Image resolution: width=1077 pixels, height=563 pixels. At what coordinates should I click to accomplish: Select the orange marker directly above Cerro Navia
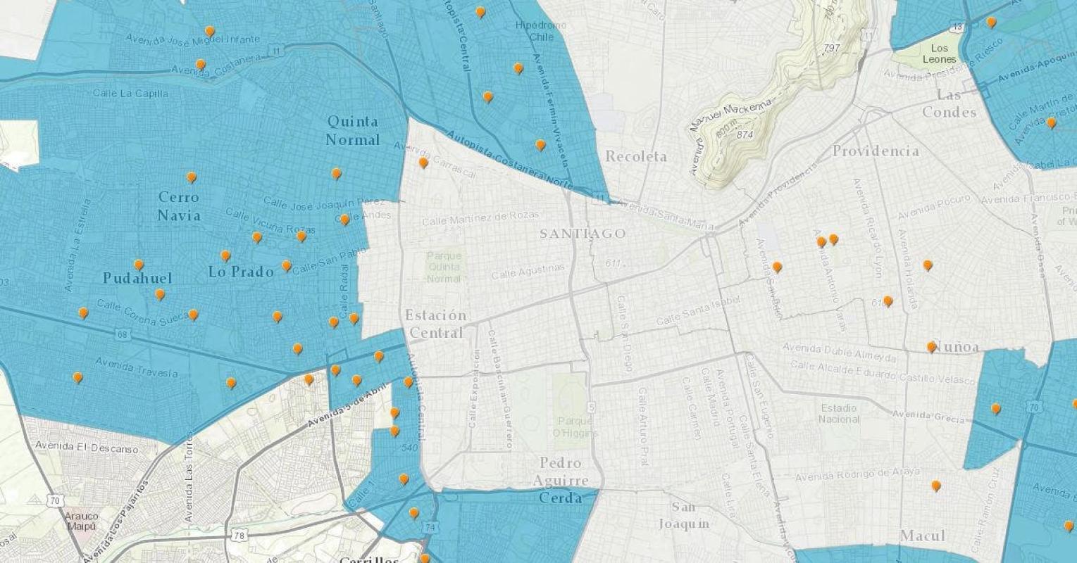click(x=191, y=177)
